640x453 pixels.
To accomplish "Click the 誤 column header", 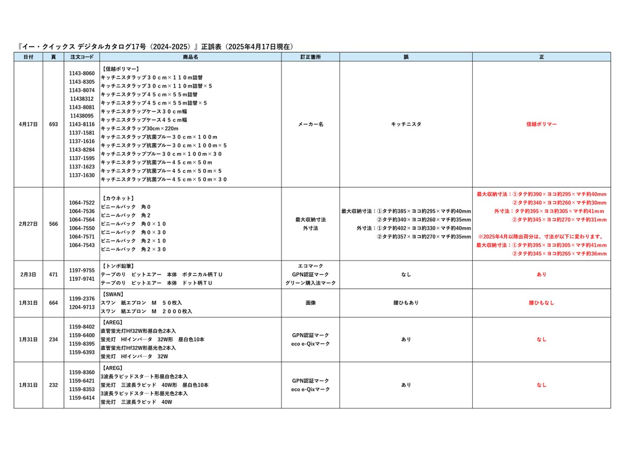I will (406, 57).
